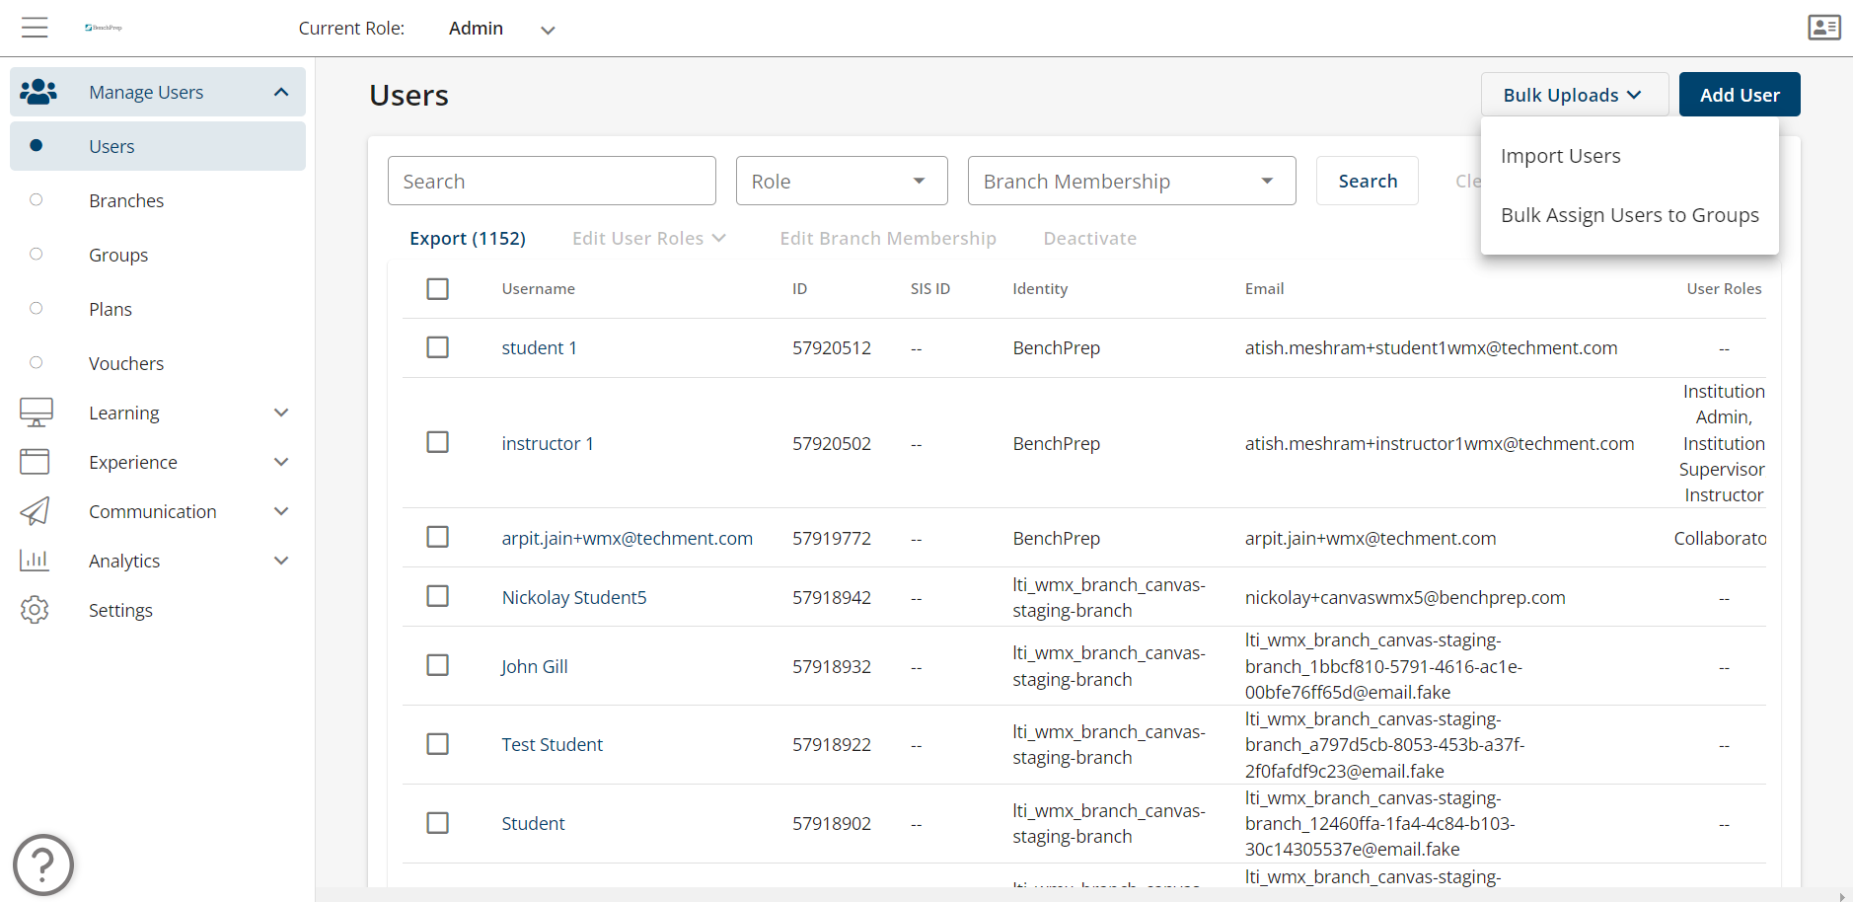
Task: Expand the Communication menu section
Action: (281, 511)
